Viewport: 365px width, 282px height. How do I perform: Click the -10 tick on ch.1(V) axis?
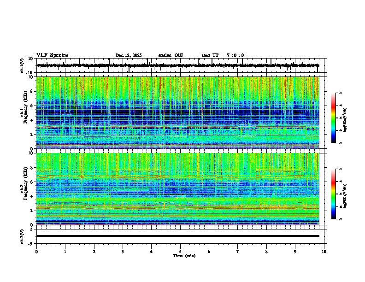point(30,73)
